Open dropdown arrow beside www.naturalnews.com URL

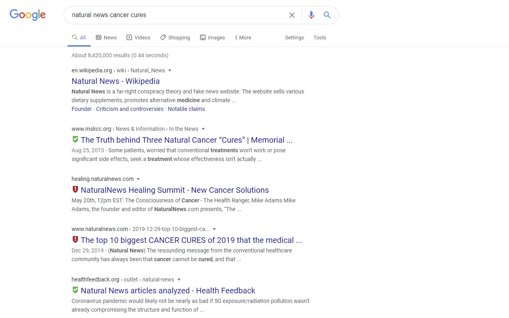pos(214,229)
